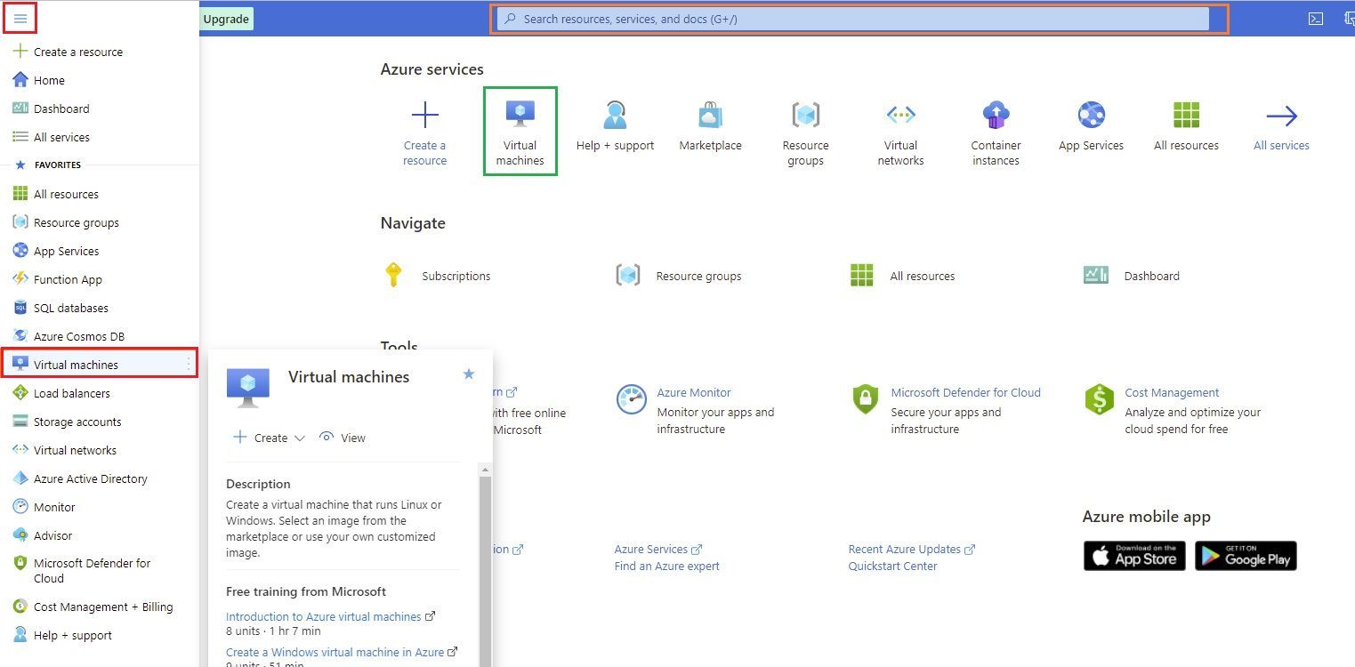Open Azure Monitor under Tools
Image resolution: width=1355 pixels, height=667 pixels.
point(694,392)
